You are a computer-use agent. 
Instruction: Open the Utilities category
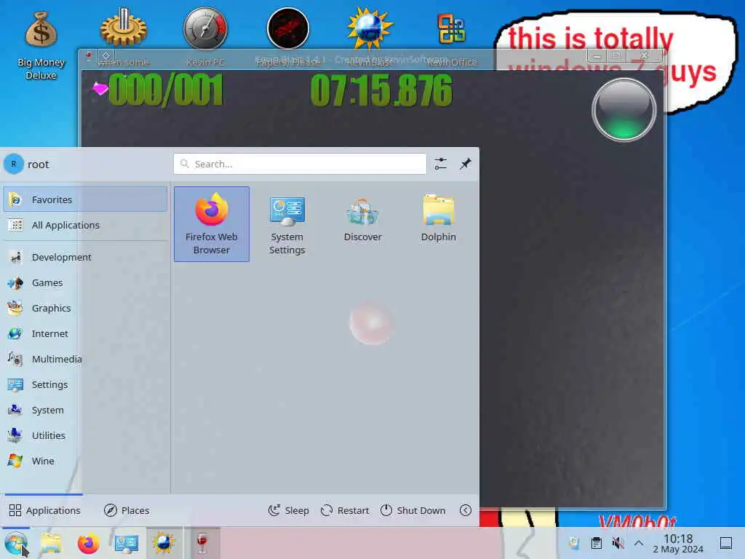[85, 435]
